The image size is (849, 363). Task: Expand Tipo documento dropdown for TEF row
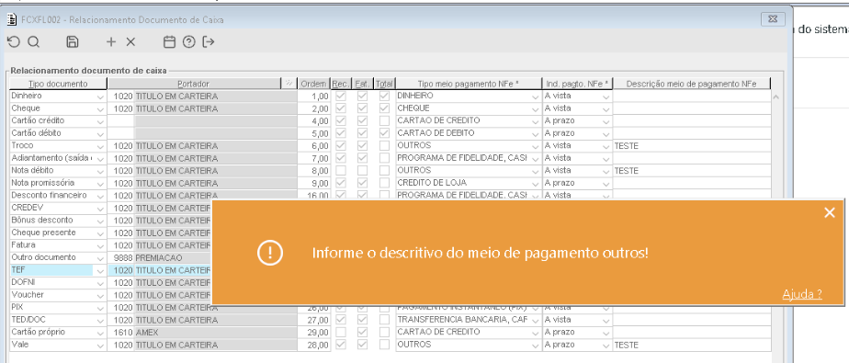point(100,270)
